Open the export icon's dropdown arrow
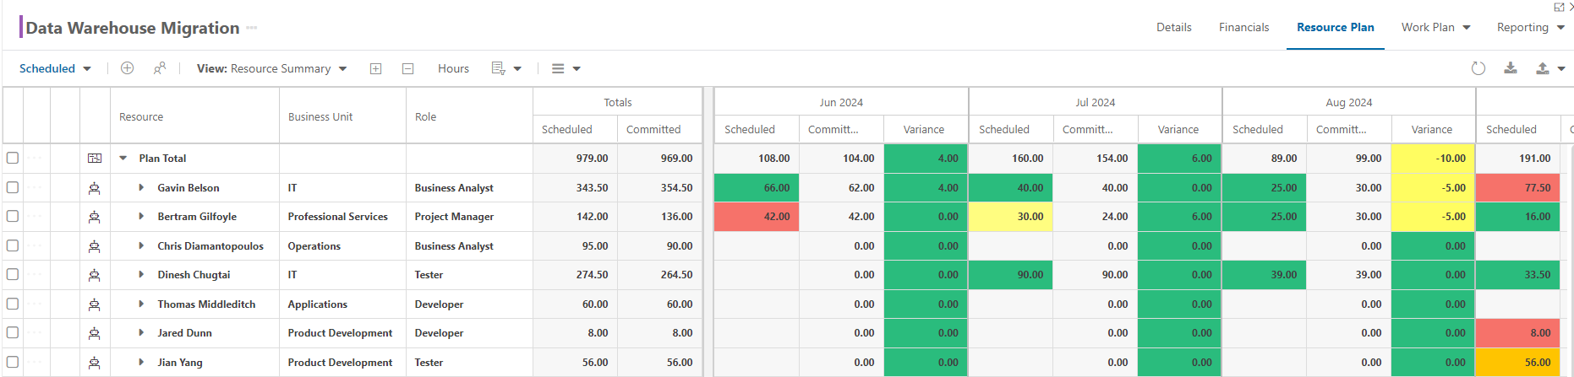1574x377 pixels. point(1561,69)
